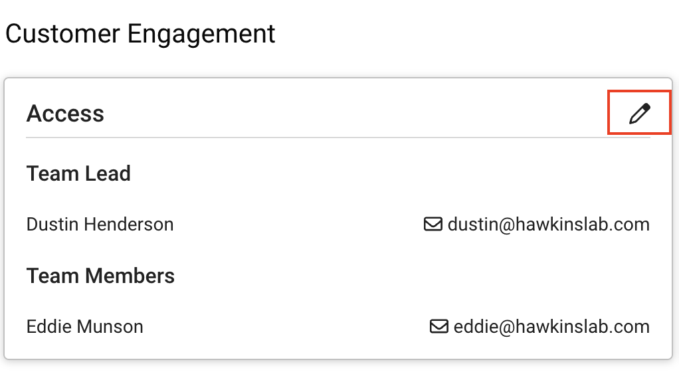This screenshot has width=679, height=380.
Task: Click the Team Lead heading
Action: click(x=78, y=173)
